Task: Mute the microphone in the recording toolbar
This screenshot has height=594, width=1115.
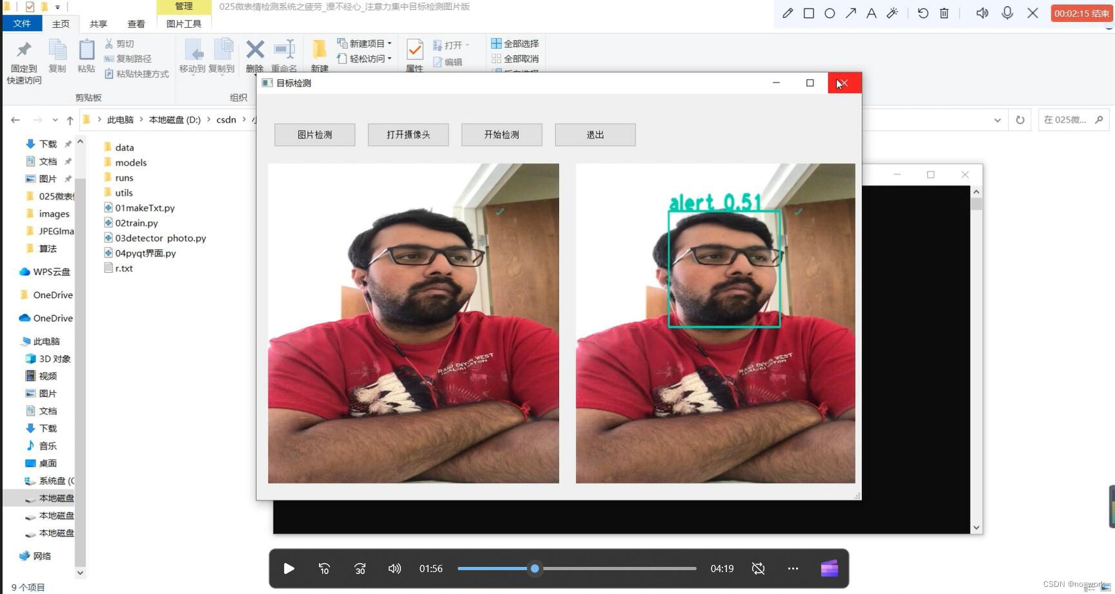Action: (x=1007, y=13)
